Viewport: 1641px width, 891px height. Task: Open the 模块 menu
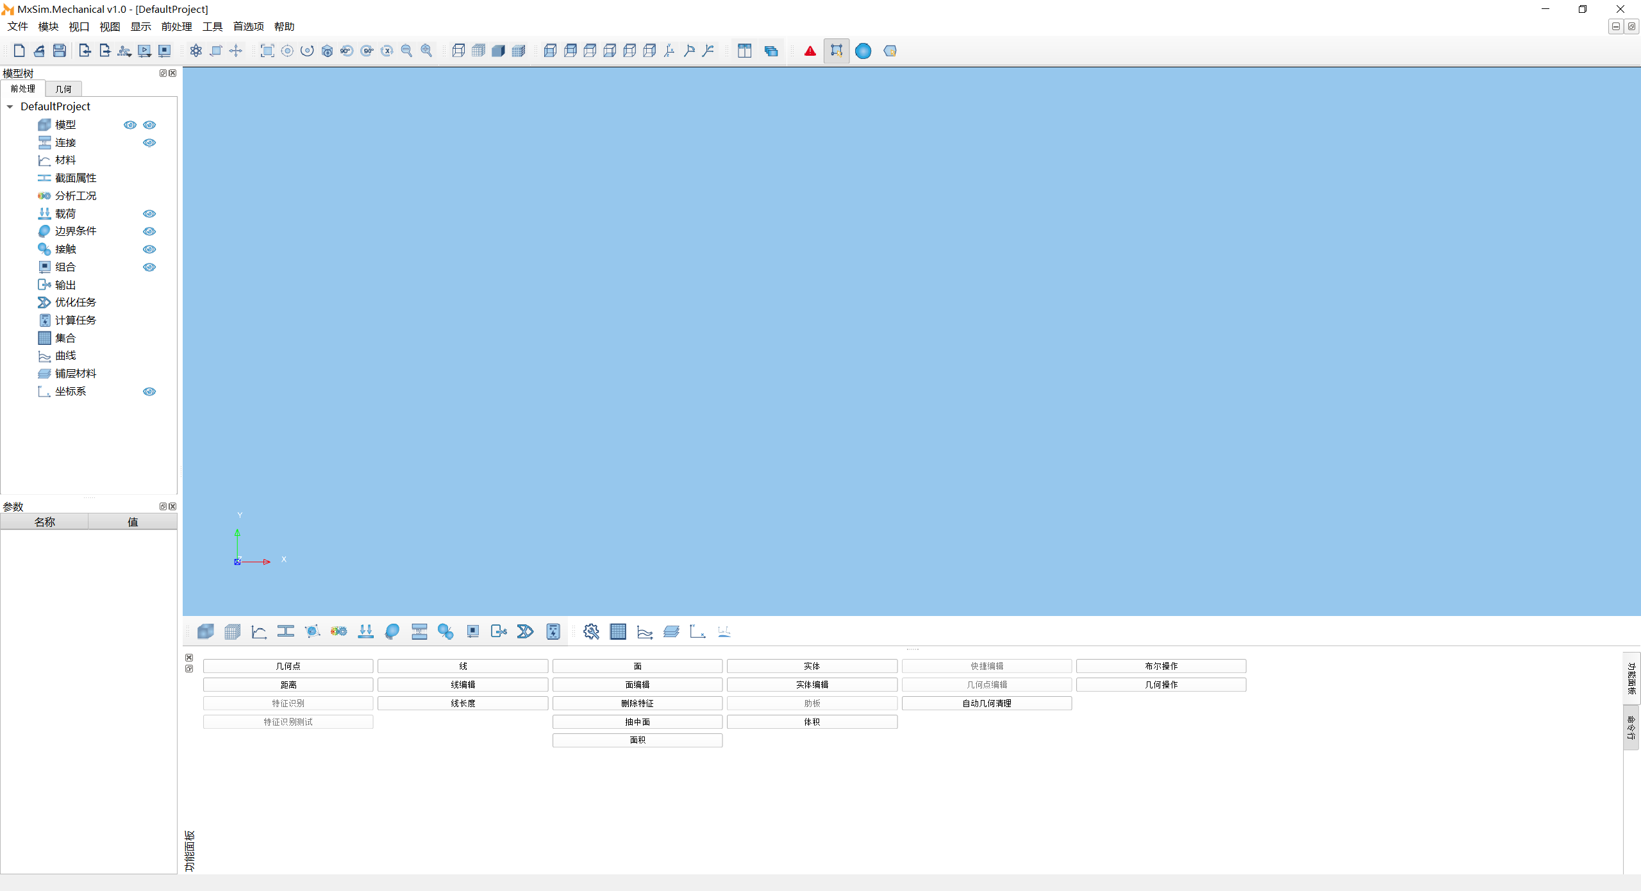[x=48, y=26]
